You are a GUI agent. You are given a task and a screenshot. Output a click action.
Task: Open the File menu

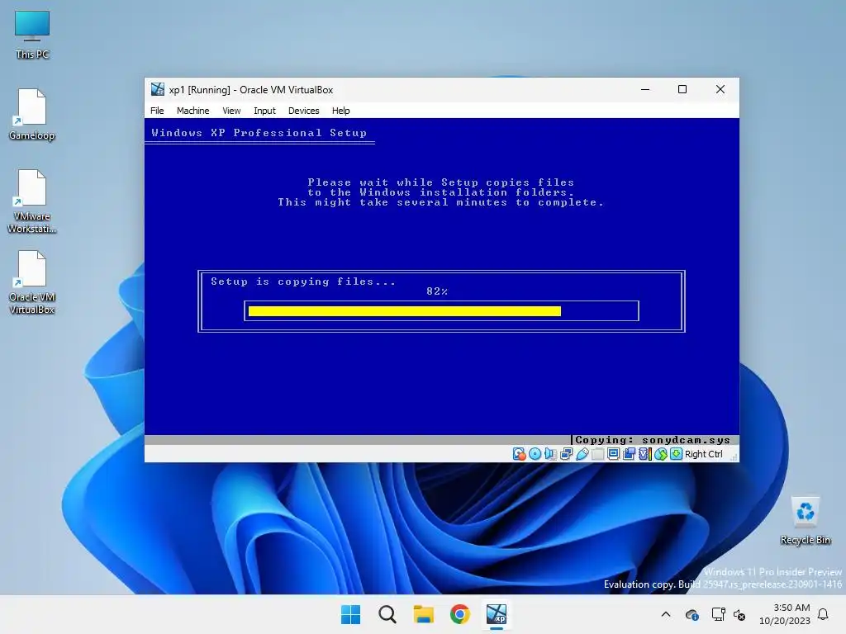pos(157,111)
